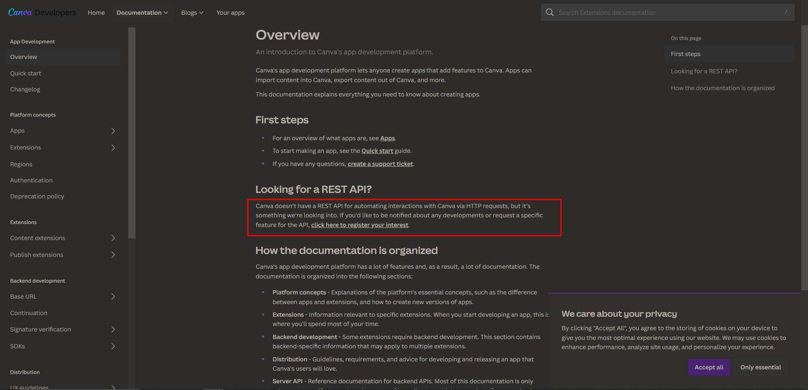Click the create a support ticket link

380,164
